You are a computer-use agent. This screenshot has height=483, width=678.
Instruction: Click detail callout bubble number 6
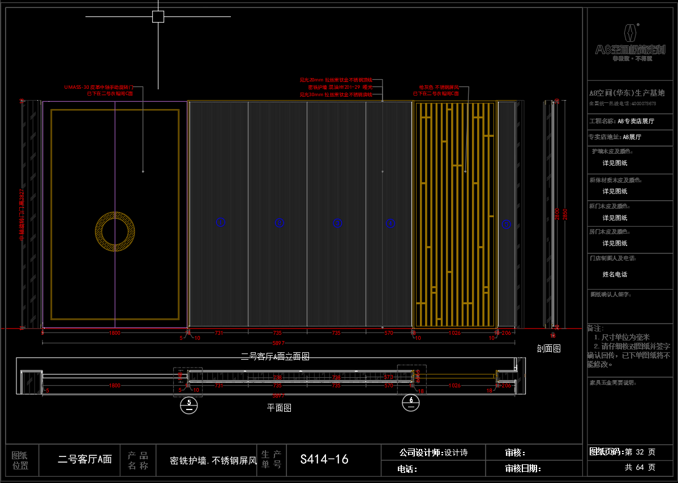tap(410, 403)
